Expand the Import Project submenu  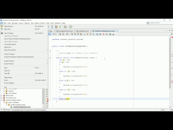click(x=47, y=61)
